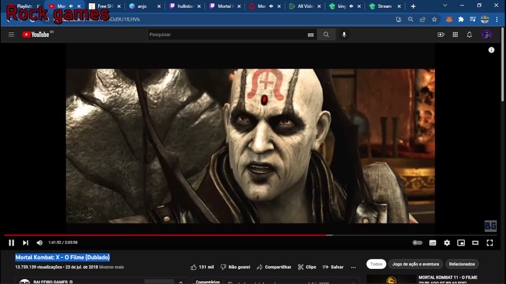Click the Não gostei dislike button
Image resolution: width=506 pixels, height=284 pixels.
235,267
